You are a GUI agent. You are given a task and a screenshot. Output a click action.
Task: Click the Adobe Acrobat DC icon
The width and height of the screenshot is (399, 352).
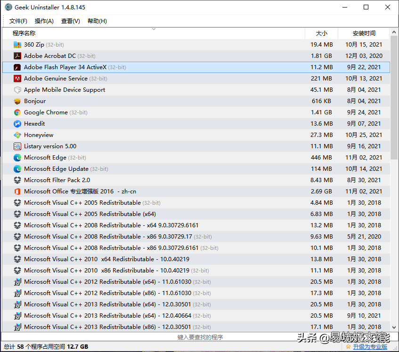pyautogui.click(x=17, y=56)
